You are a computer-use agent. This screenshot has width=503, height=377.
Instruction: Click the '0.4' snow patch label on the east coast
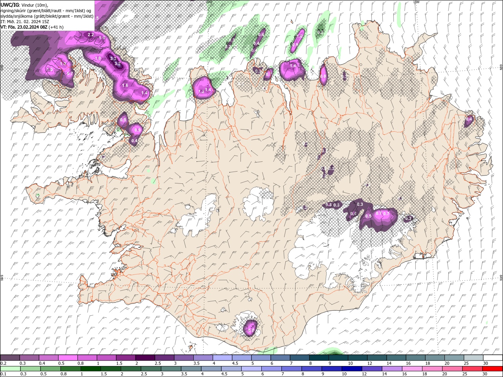(469, 119)
